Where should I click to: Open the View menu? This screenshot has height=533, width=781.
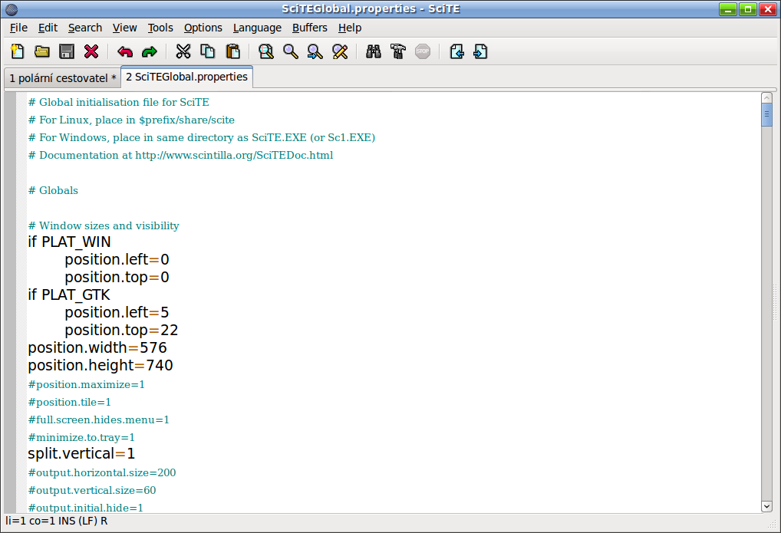click(124, 28)
